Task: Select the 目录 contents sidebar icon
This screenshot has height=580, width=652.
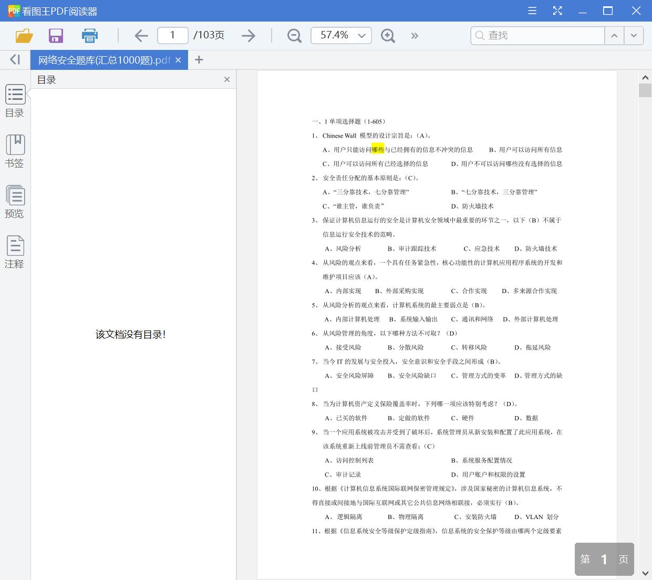Action: click(x=15, y=101)
